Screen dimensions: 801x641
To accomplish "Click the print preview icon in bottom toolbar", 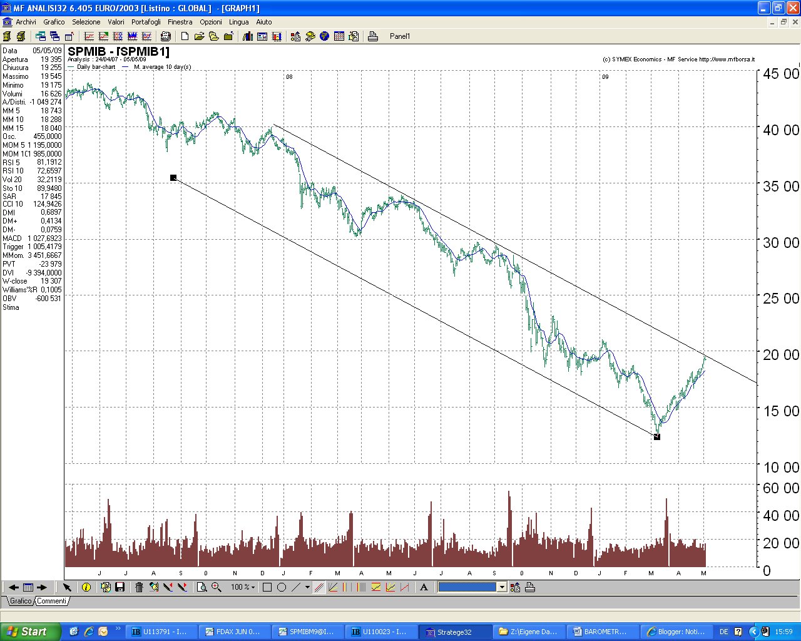I will coord(202,587).
